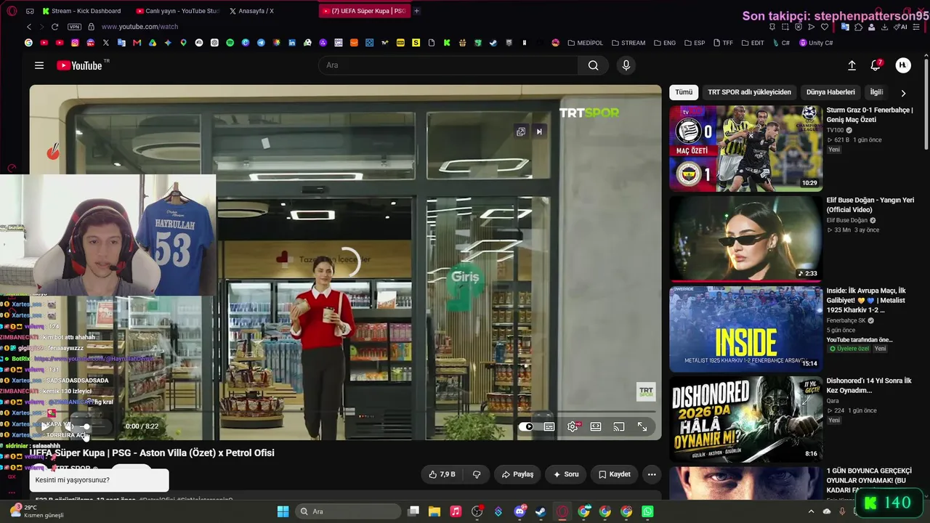Switch to Stream - Kick Dashboard tab

pos(81,11)
